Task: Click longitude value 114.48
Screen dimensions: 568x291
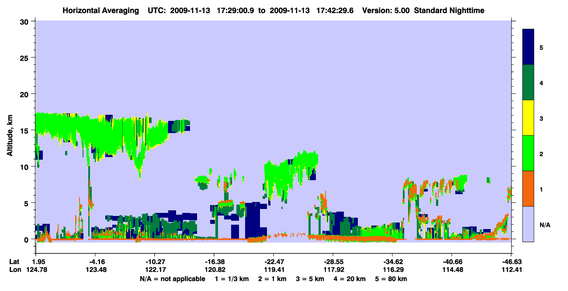Action: click(452, 270)
